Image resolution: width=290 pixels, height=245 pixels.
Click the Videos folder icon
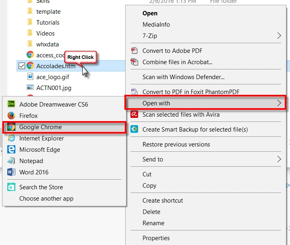[x=30, y=33]
